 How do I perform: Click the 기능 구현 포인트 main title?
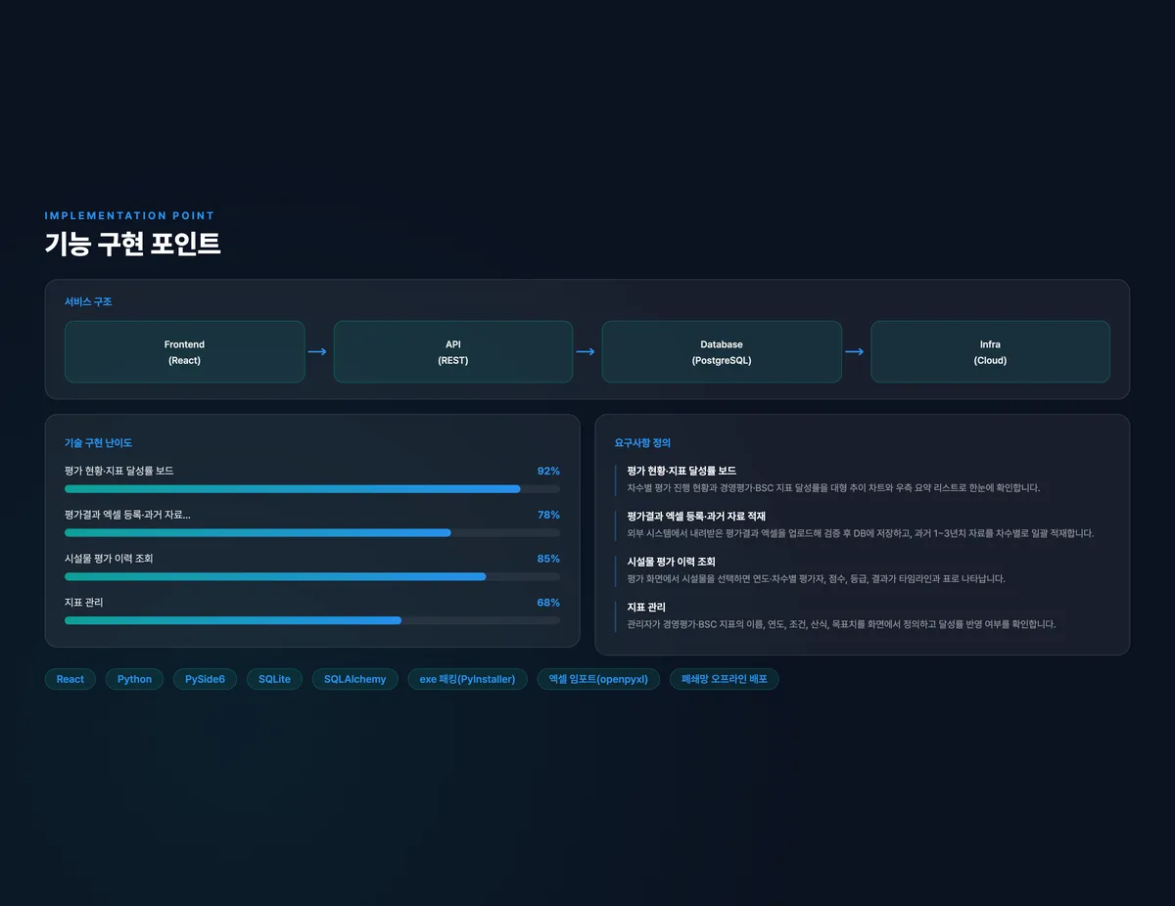133,245
